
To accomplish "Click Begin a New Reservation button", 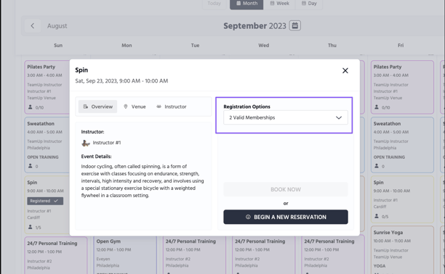I will point(286,217).
